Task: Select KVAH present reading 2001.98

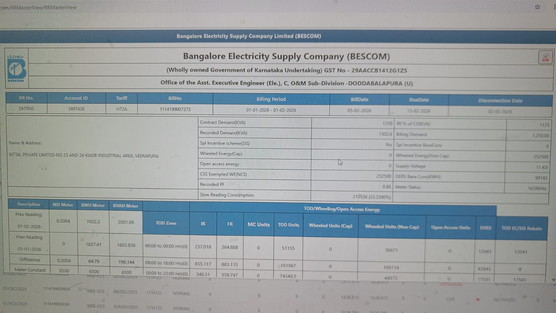Action: click(126, 222)
